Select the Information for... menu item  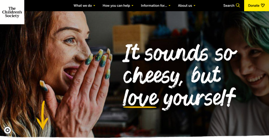point(154,5)
